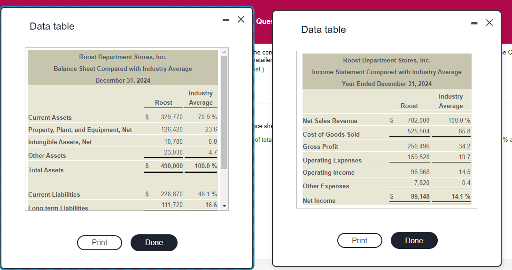Select the Net Income label
This screenshot has height=270, width=512.
tap(319, 201)
